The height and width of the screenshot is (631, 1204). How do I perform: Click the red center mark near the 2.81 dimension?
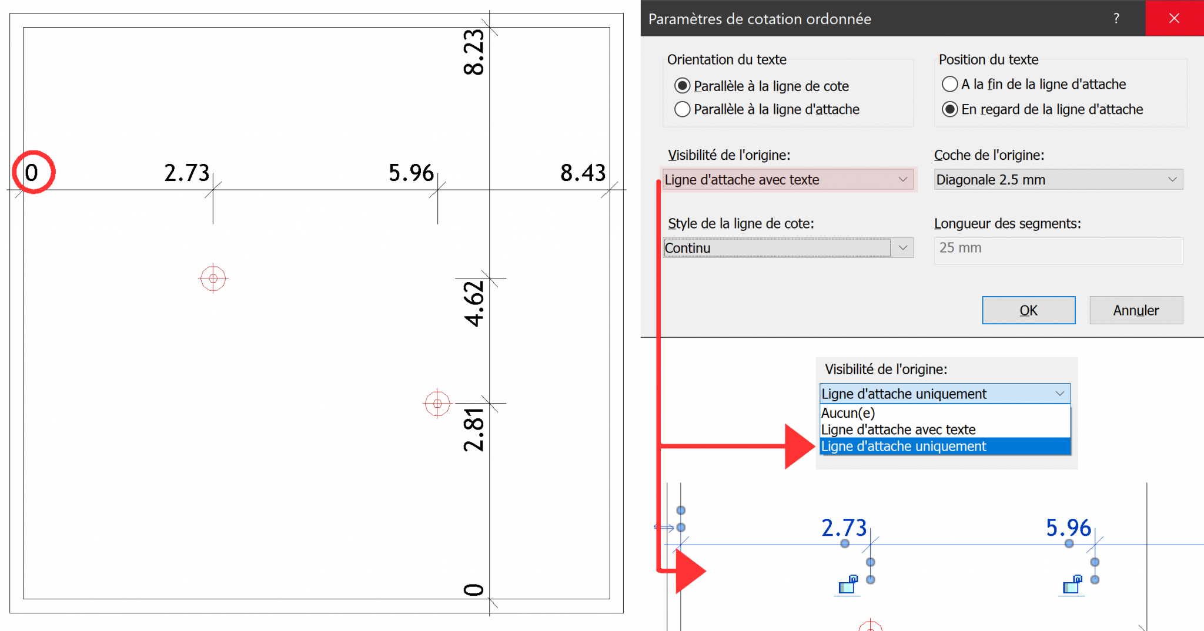[x=437, y=402]
